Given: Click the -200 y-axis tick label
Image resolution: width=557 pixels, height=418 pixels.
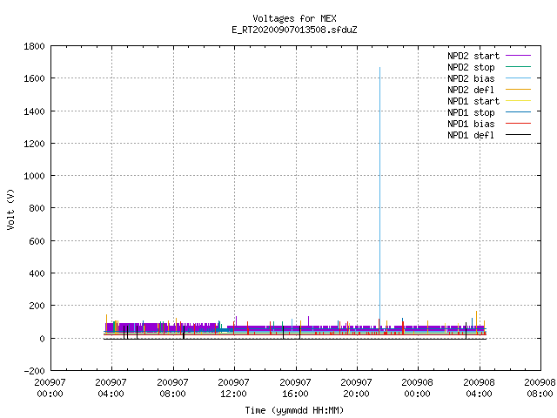Looking at the screenshot, I should [x=34, y=371].
